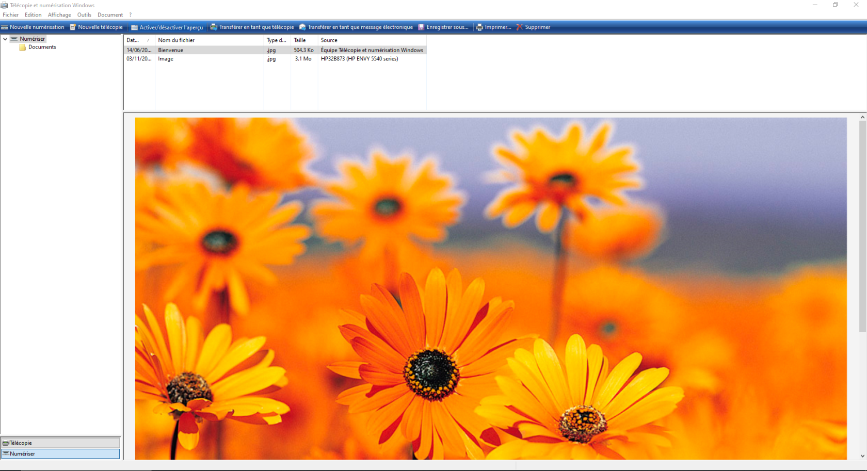
Task: Click HP32B873 (HP ENVY 5540 series) source
Action: point(359,59)
